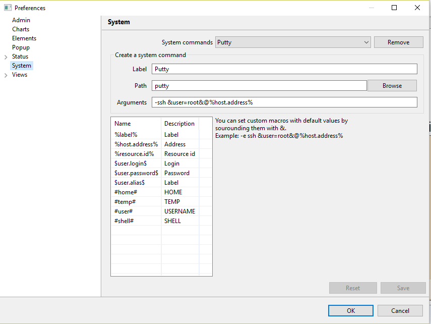Cancel the Preferences dialog
431x324 pixels.
pyautogui.click(x=400, y=310)
